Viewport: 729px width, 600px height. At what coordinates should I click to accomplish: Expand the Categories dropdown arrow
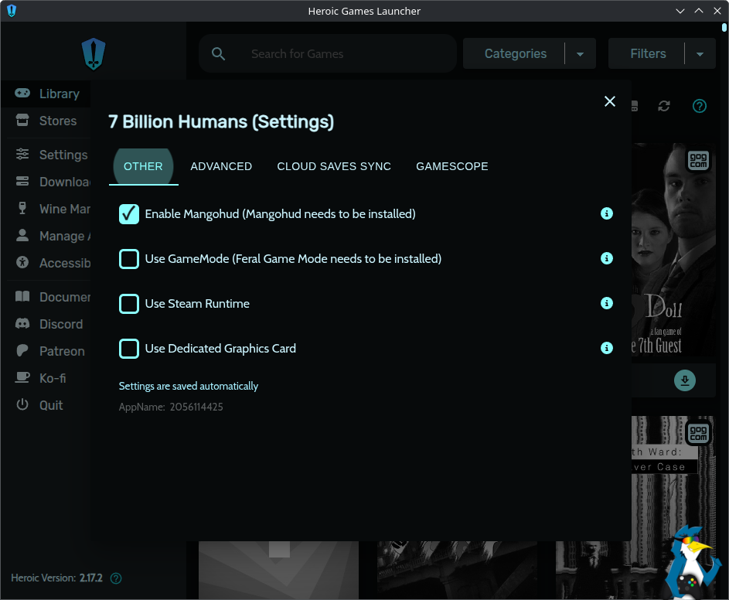[581, 54]
